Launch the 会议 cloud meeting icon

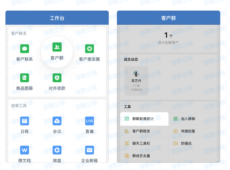point(57,121)
